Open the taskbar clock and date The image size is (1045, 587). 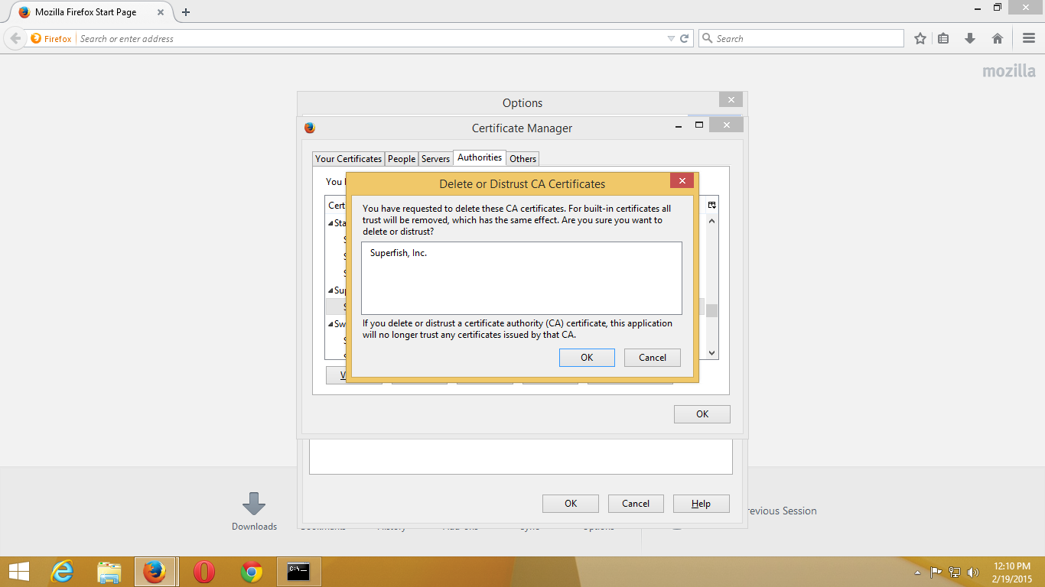click(1011, 572)
